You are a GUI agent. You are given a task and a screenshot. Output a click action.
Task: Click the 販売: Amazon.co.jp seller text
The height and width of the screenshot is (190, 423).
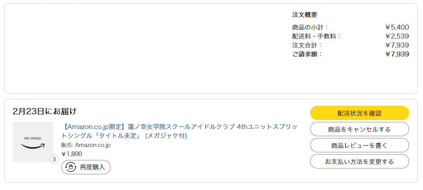click(x=86, y=145)
